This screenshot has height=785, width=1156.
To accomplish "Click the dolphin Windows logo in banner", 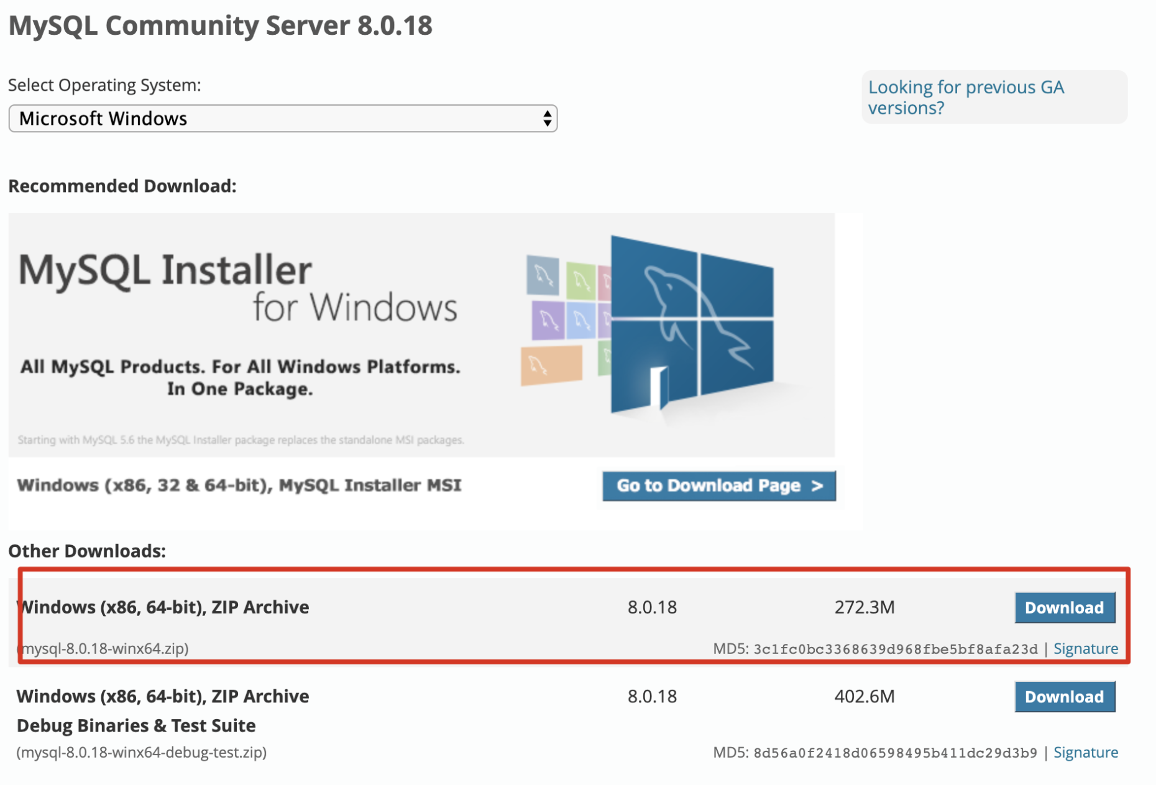I will point(692,324).
